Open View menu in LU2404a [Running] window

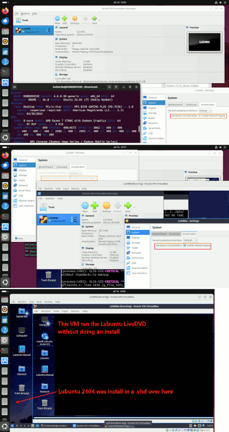[x=56, y=311]
